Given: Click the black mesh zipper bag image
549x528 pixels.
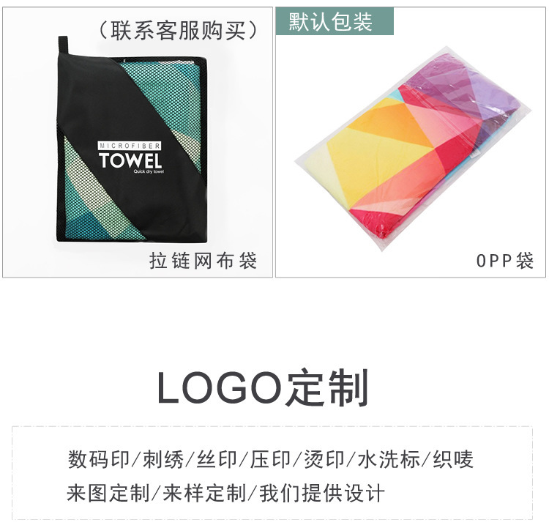Looking at the screenshot, I should pyautogui.click(x=131, y=140).
